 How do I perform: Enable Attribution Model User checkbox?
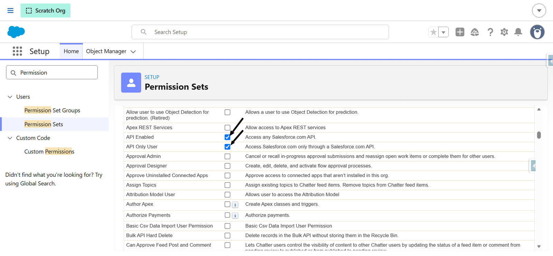click(227, 195)
